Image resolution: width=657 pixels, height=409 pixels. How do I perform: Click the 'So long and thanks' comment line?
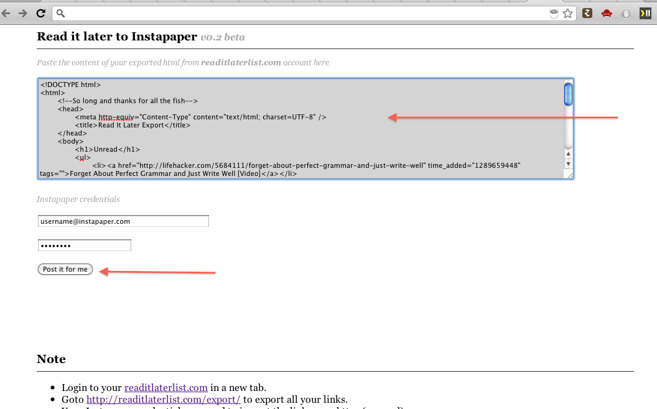point(128,101)
